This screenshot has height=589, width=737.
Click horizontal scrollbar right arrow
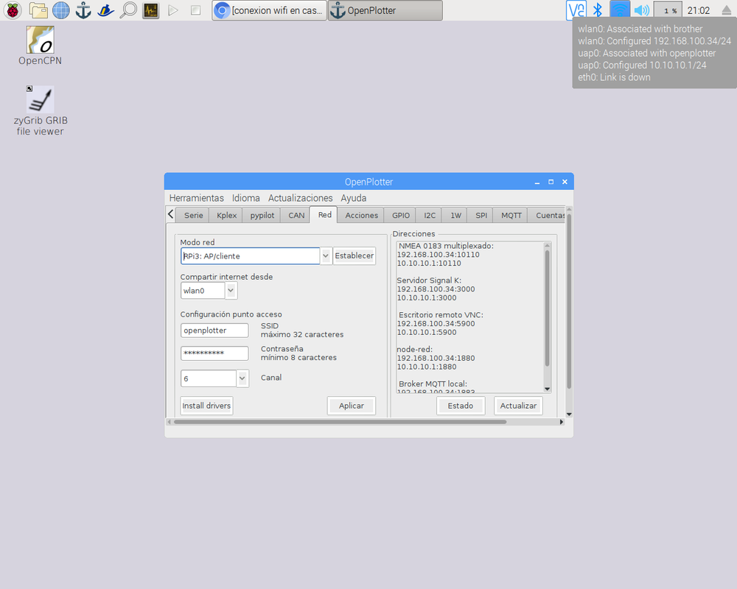tap(561, 422)
